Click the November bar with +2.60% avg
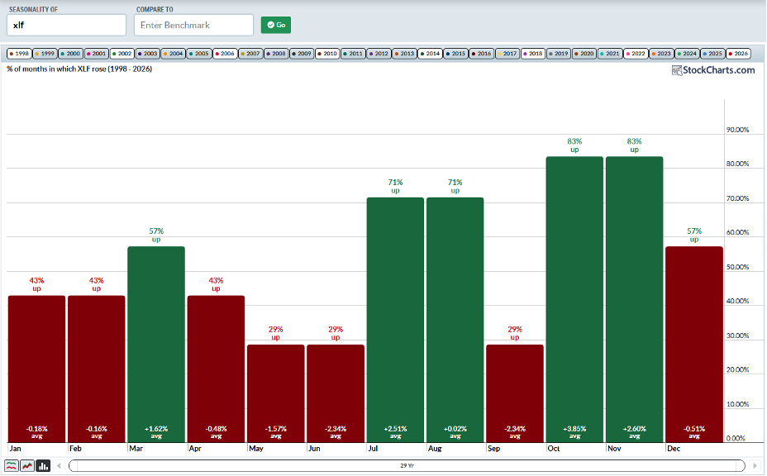This screenshot has height=476, width=767. pyautogui.click(x=635, y=299)
